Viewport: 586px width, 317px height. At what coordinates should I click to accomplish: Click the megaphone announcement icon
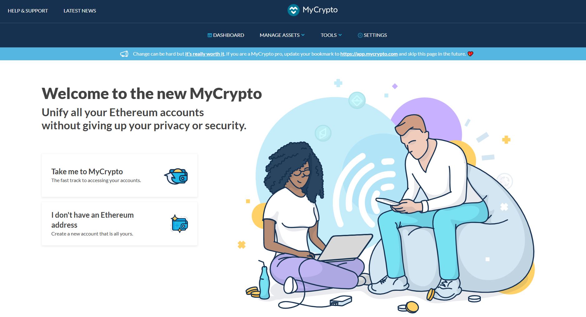point(124,54)
